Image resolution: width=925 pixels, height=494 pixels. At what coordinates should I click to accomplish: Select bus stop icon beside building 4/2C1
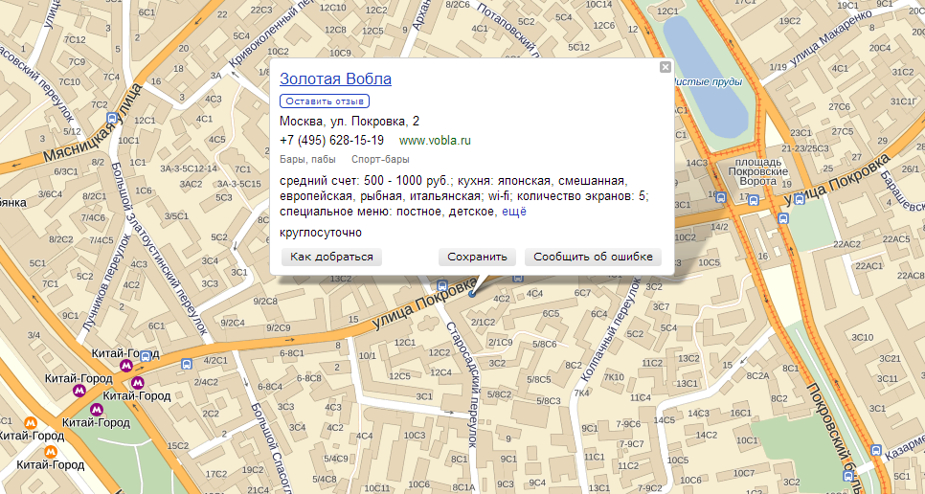coord(187,365)
